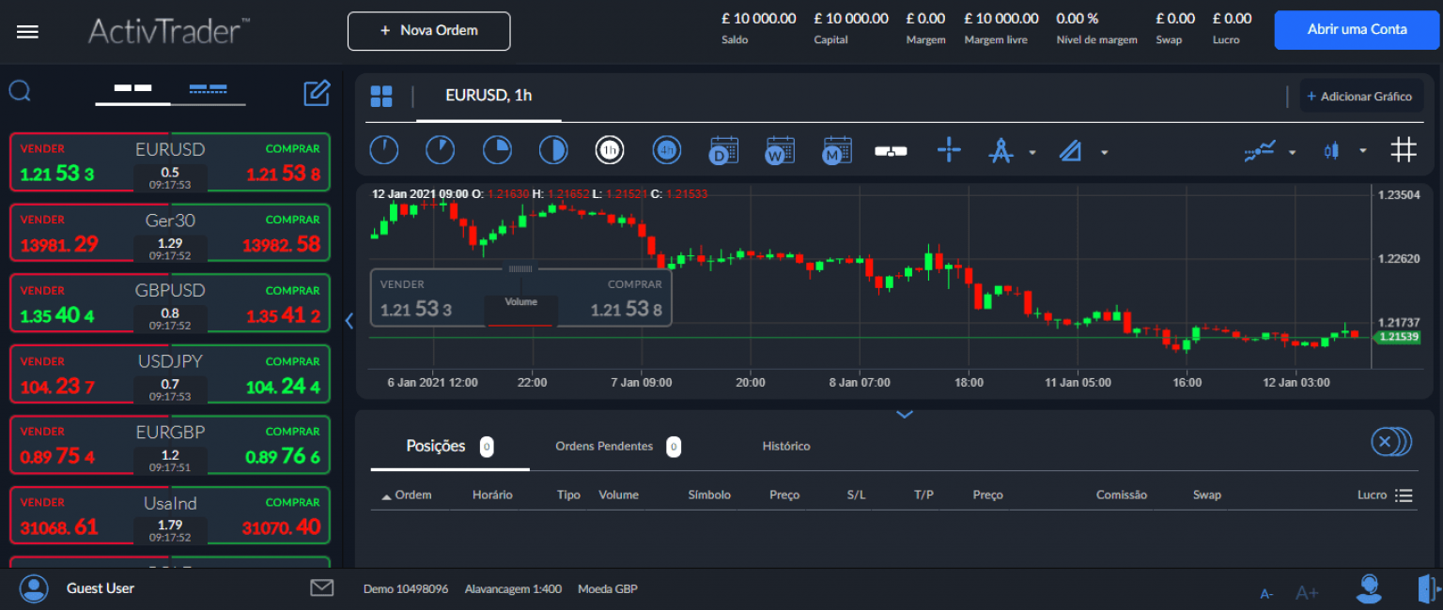Click the Abrir uma Conta button

coord(1357,29)
